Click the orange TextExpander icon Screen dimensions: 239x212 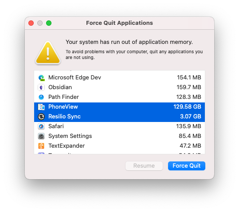[41, 146]
